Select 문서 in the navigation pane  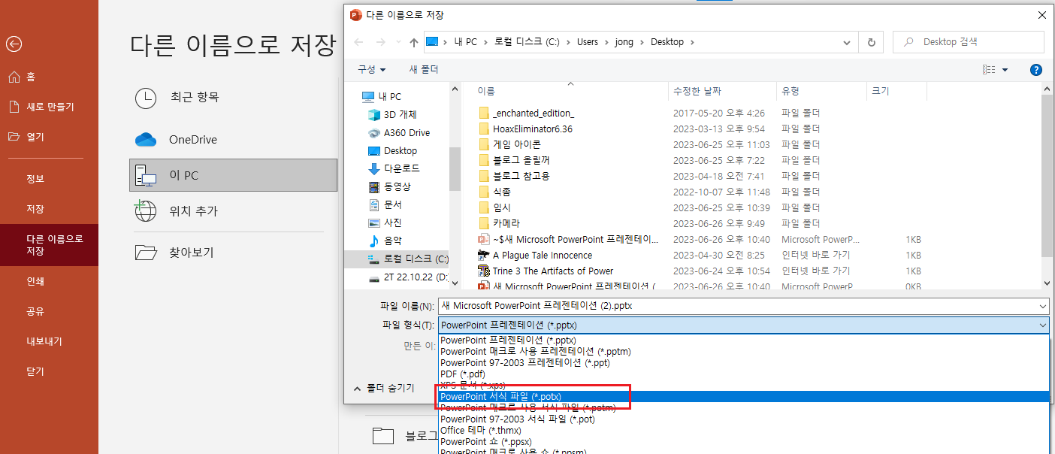click(x=392, y=205)
